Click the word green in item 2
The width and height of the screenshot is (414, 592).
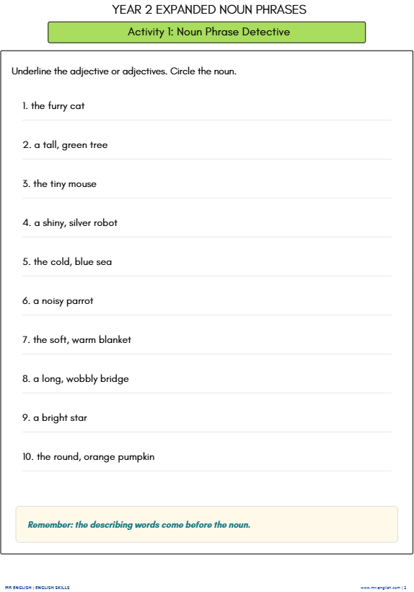coord(74,145)
